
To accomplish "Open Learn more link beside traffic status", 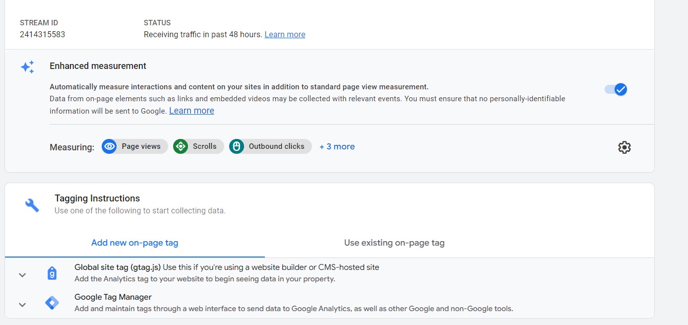I will (x=285, y=34).
